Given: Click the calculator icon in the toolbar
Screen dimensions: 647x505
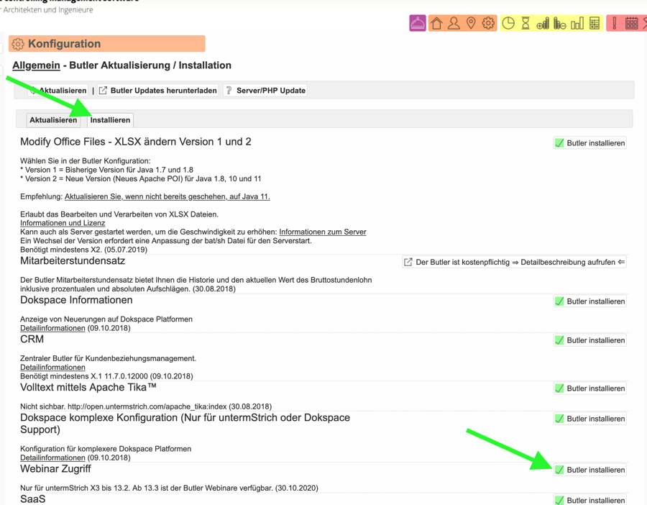Looking at the screenshot, I should (x=595, y=22).
